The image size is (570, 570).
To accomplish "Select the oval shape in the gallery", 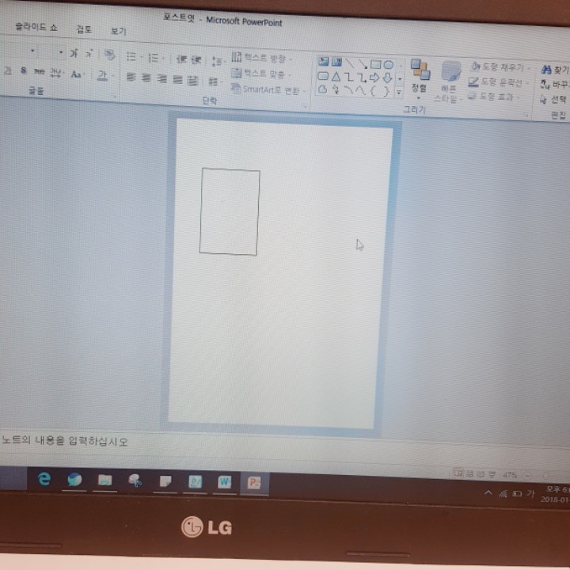I will 389,65.
